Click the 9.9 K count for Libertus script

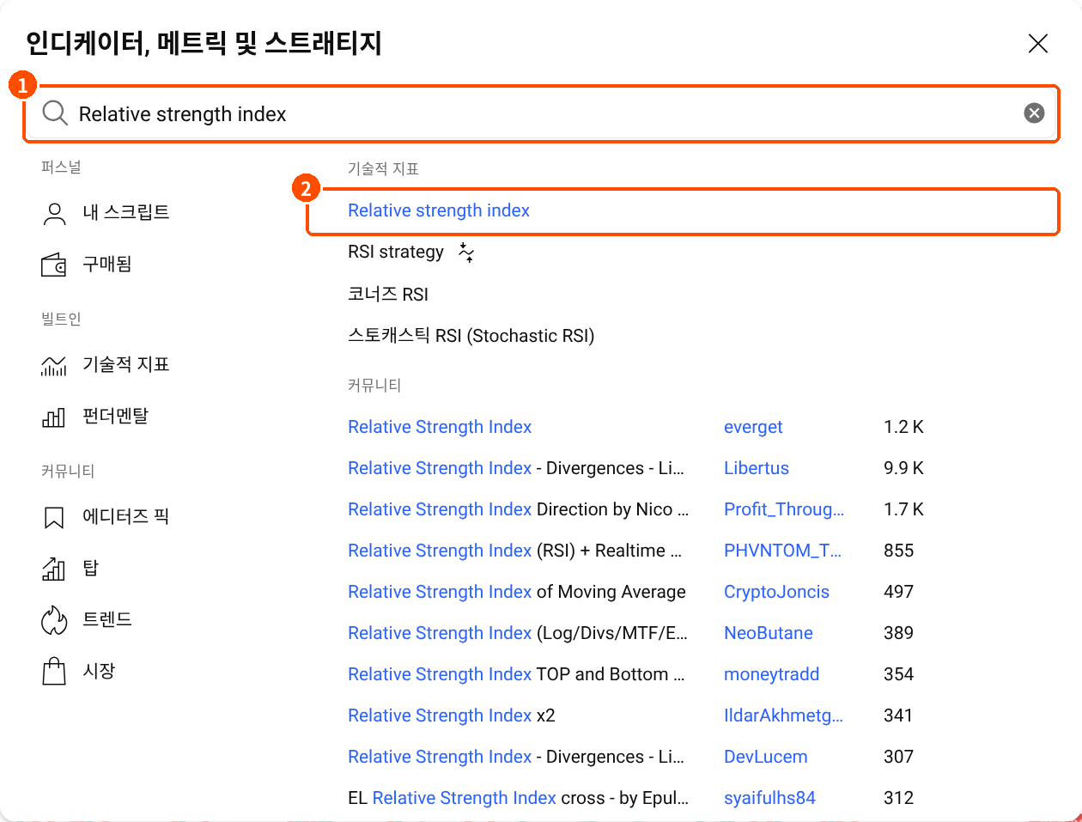pos(903,468)
